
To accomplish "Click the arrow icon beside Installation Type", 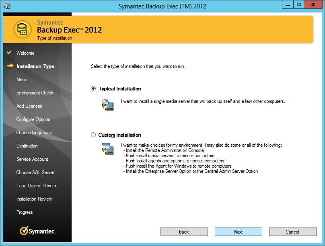I will tap(10, 66).
